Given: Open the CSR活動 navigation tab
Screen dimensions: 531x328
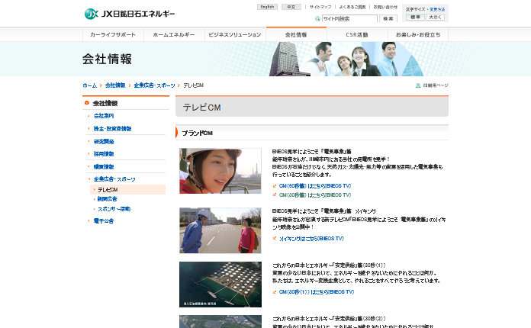Looking at the screenshot, I should click(x=357, y=35).
